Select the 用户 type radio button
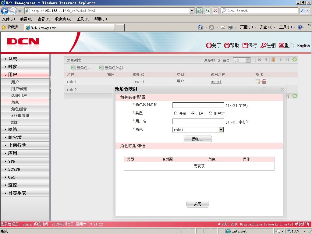The width and height of the screenshot is (312, 234). pos(193,113)
